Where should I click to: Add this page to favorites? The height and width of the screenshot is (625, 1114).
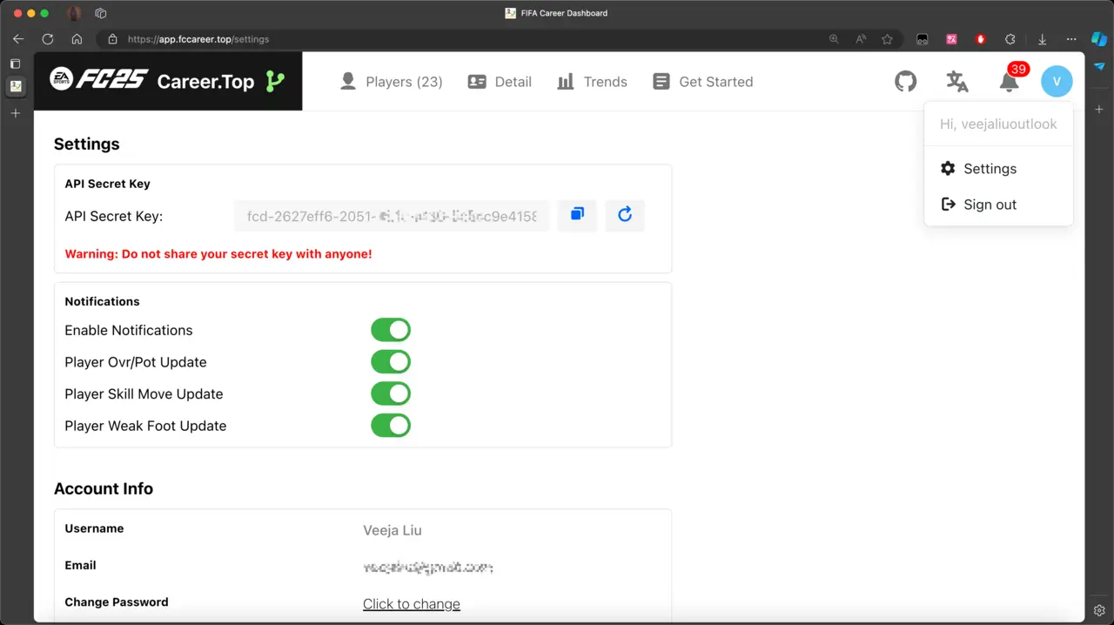(x=887, y=39)
